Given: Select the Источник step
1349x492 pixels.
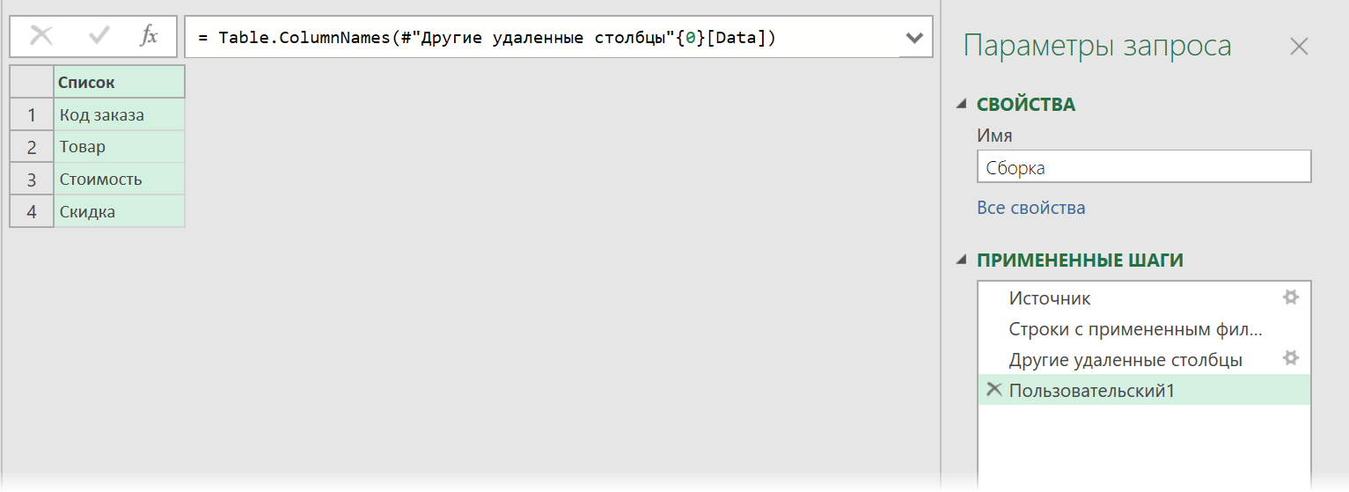Looking at the screenshot, I should [1144, 298].
